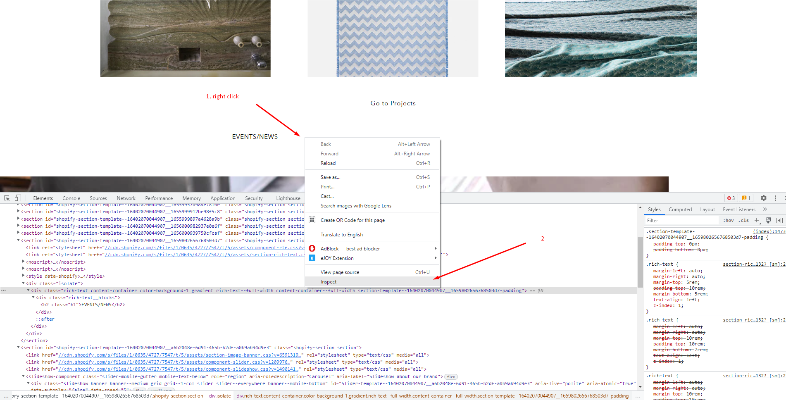Click the breadcrumb right overflow ellipsis

pos(638,396)
